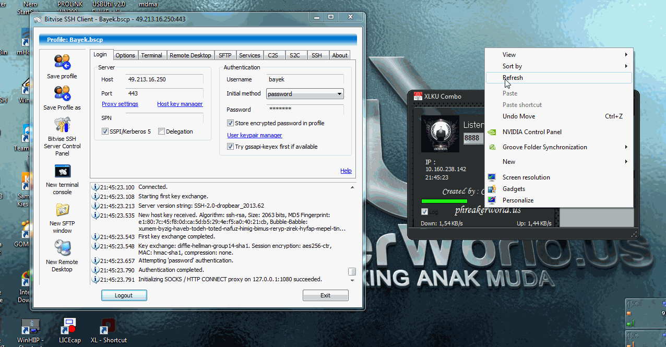Image resolution: width=666 pixels, height=347 pixels.
Task: Click the Save profile icon
Action: pyautogui.click(x=62, y=62)
